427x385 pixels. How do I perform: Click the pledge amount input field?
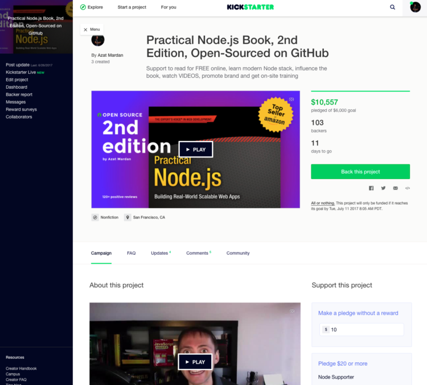[362, 329]
